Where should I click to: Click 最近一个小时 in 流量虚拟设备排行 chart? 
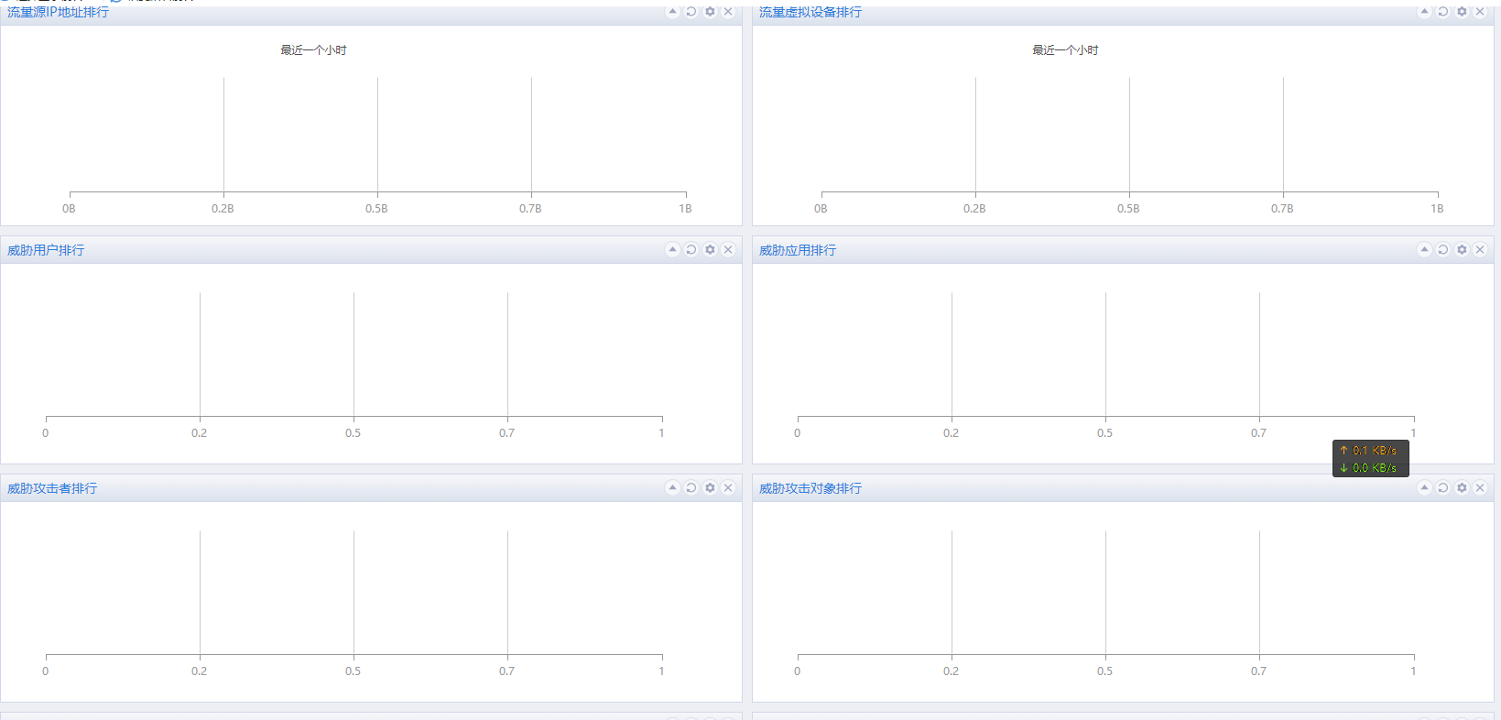click(1065, 50)
